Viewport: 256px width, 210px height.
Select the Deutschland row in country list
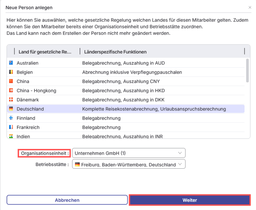coord(31,109)
